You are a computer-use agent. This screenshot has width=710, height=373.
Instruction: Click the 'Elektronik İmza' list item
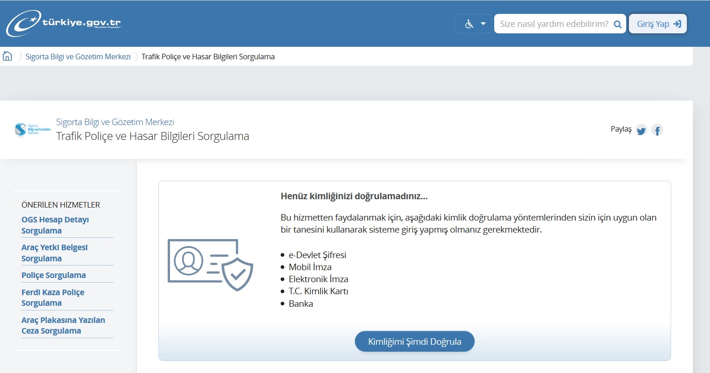pos(318,279)
